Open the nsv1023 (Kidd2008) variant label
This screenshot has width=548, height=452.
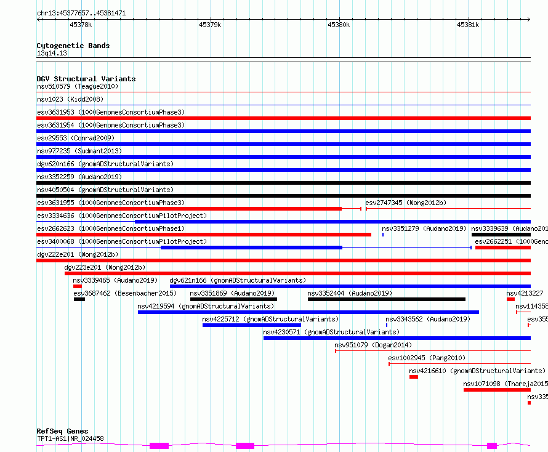[x=70, y=99]
